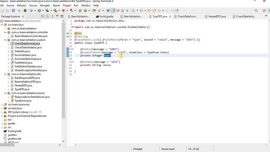270x152 pixels.
Task: Expand the src/main/resources folder
Action: (x=2, y=104)
